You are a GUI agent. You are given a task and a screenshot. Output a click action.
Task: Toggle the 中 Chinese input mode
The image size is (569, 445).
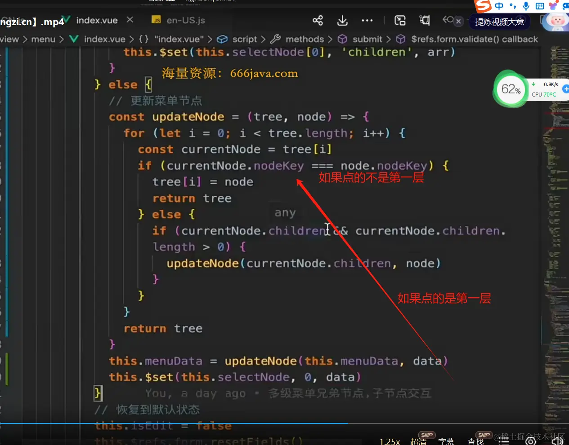pos(499,6)
